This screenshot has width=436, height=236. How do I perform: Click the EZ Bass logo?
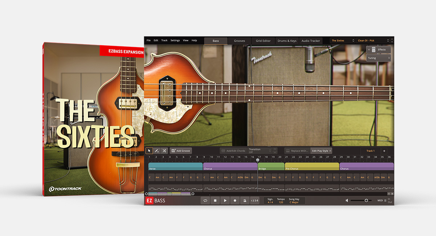point(155,200)
